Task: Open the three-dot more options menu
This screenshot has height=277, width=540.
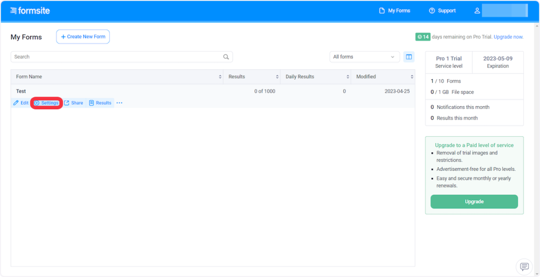Action: [x=119, y=103]
